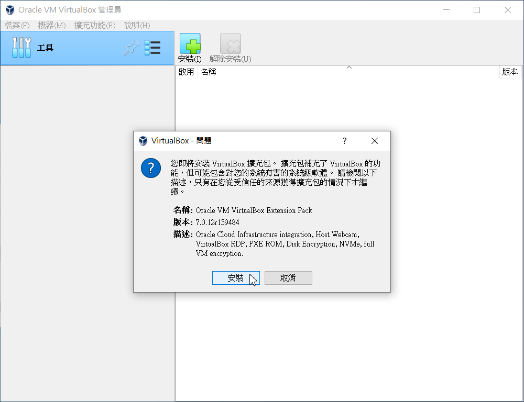
Task: Click the blue question mark icon in dialog
Action: [x=151, y=168]
